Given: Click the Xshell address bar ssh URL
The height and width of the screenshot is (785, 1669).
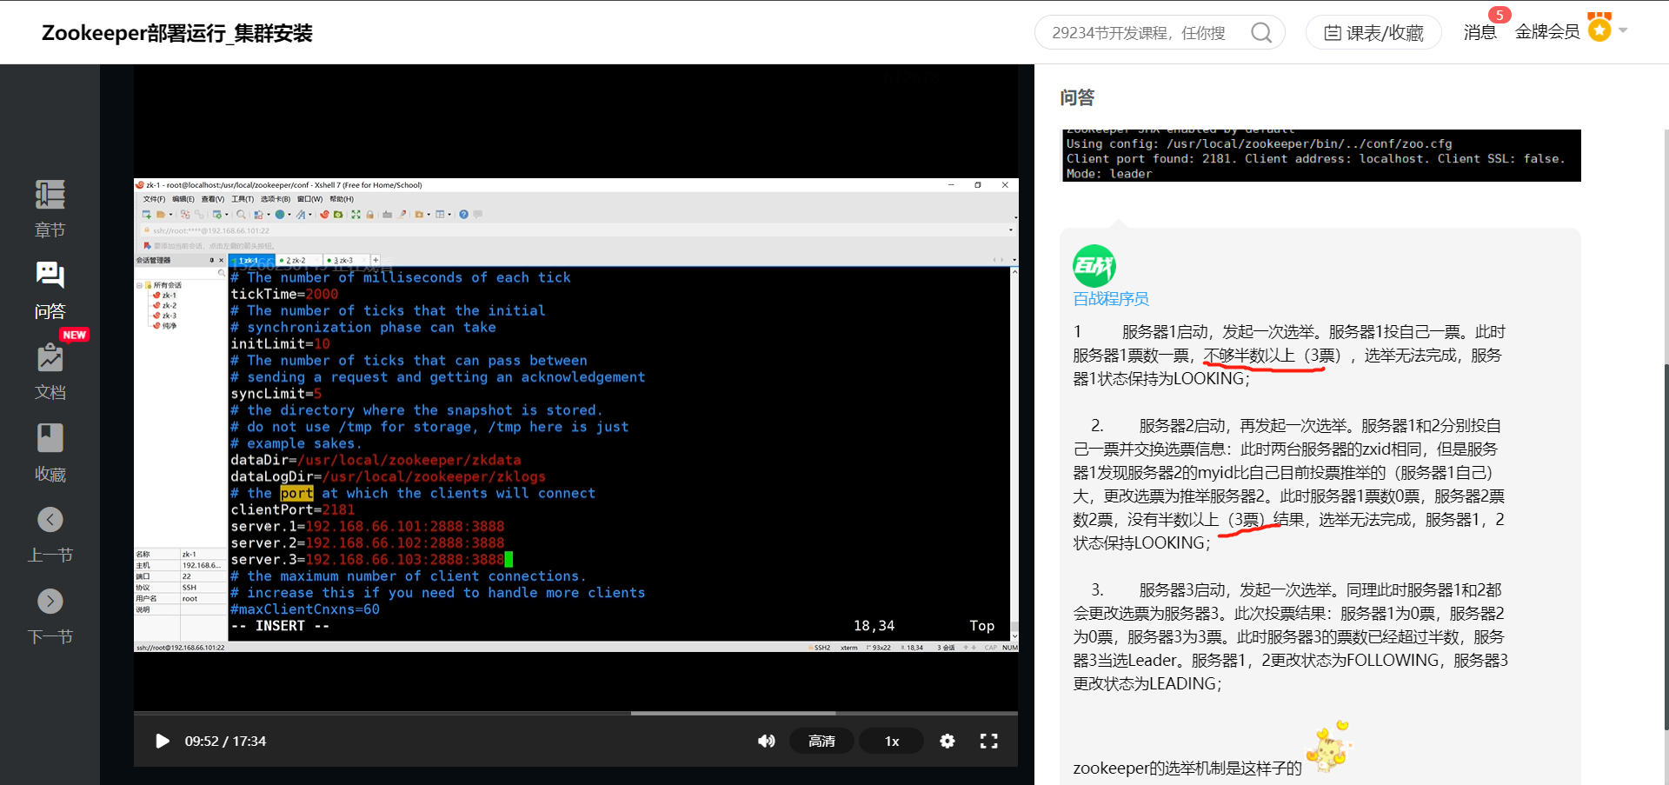Looking at the screenshot, I should click(x=211, y=230).
